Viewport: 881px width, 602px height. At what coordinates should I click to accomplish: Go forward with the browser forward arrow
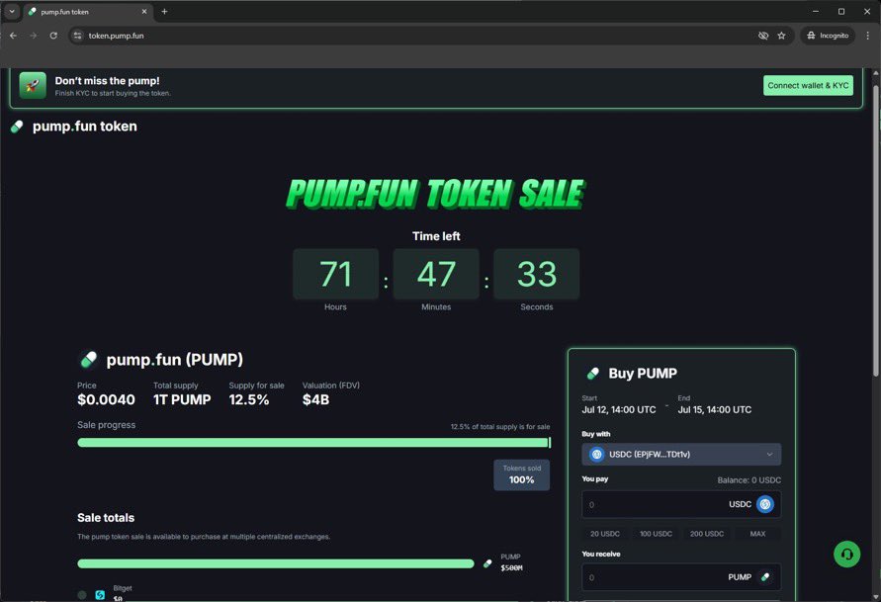tap(34, 36)
